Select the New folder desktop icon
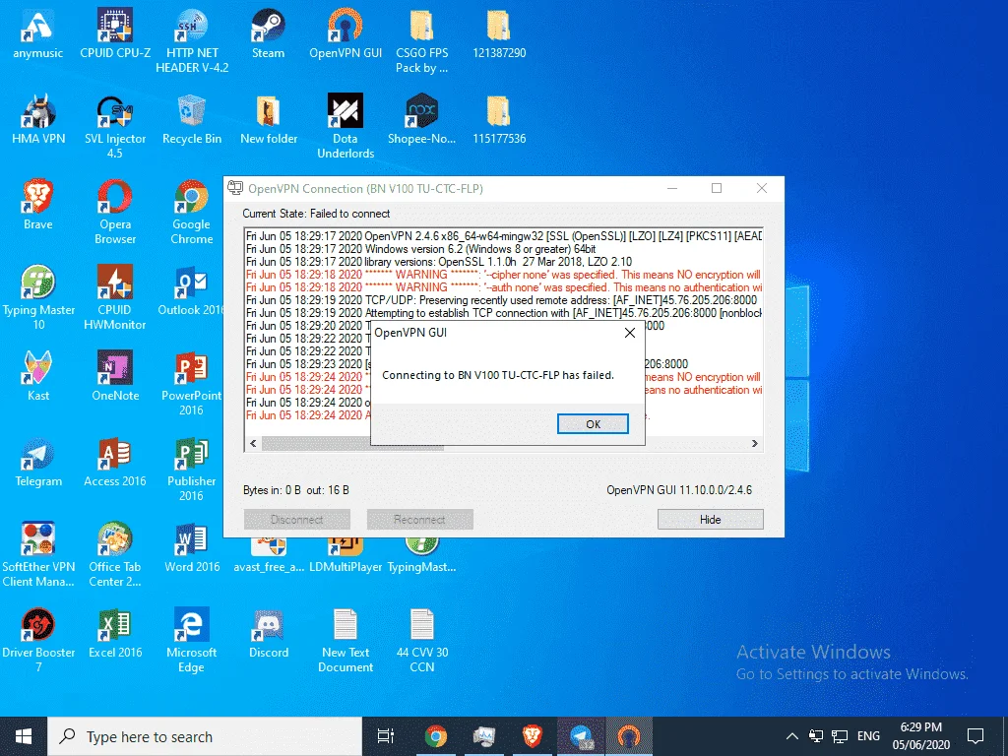1008x756 pixels. (268, 121)
